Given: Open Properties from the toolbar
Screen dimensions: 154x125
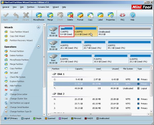Looking at the screenshot, I should tap(111, 17).
